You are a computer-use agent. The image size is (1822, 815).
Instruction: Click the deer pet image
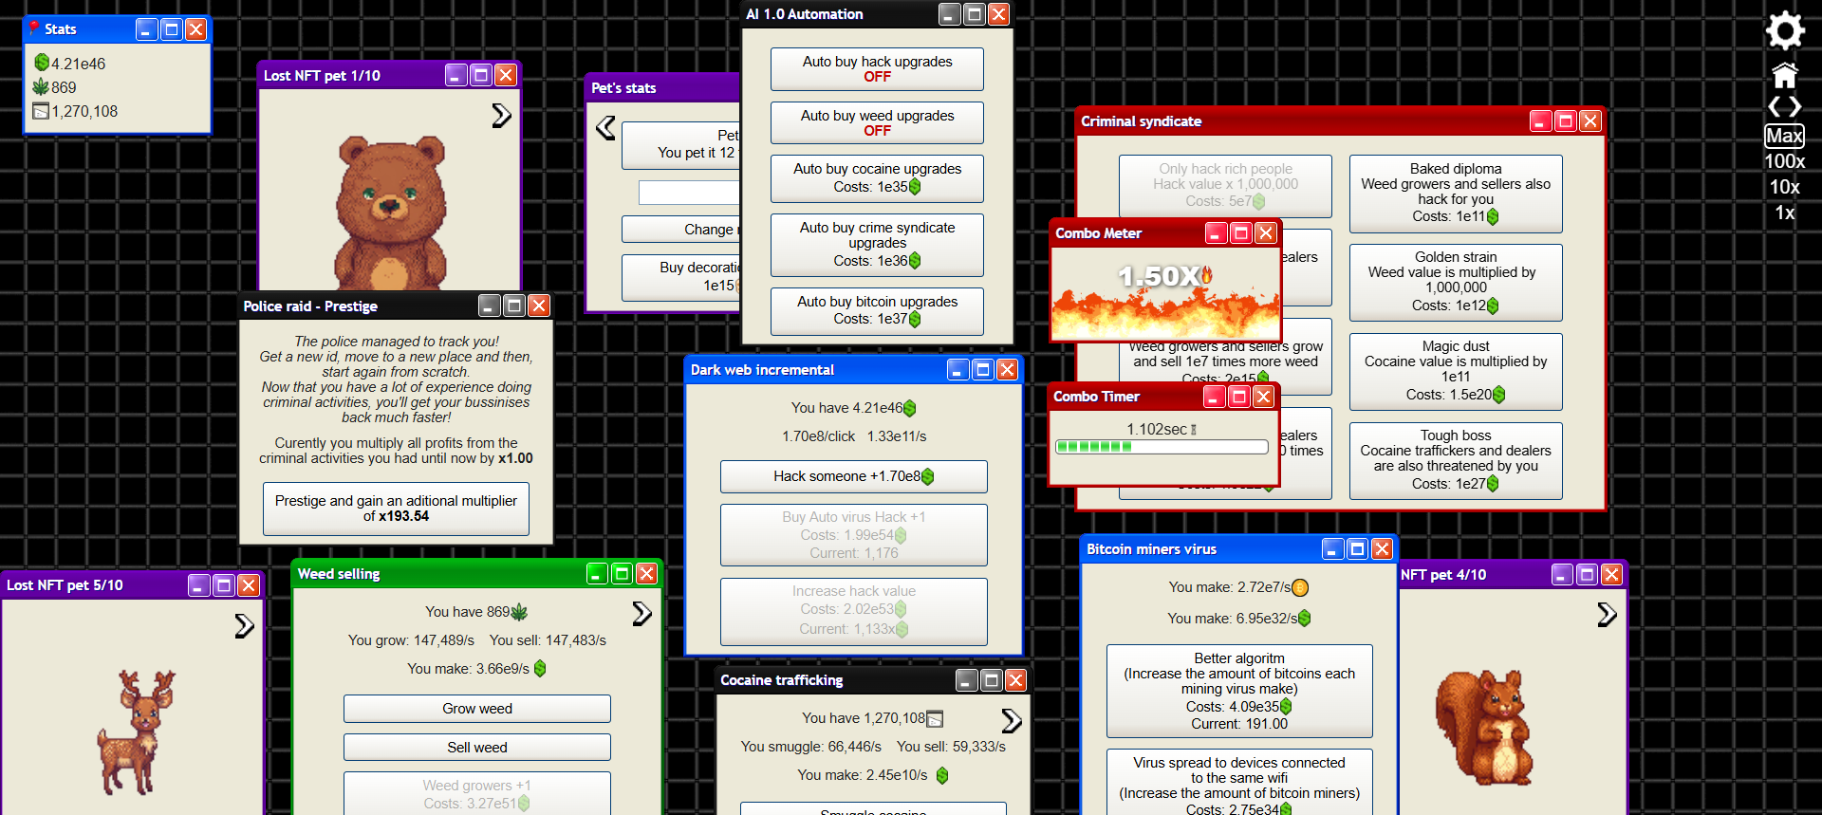[x=137, y=731]
